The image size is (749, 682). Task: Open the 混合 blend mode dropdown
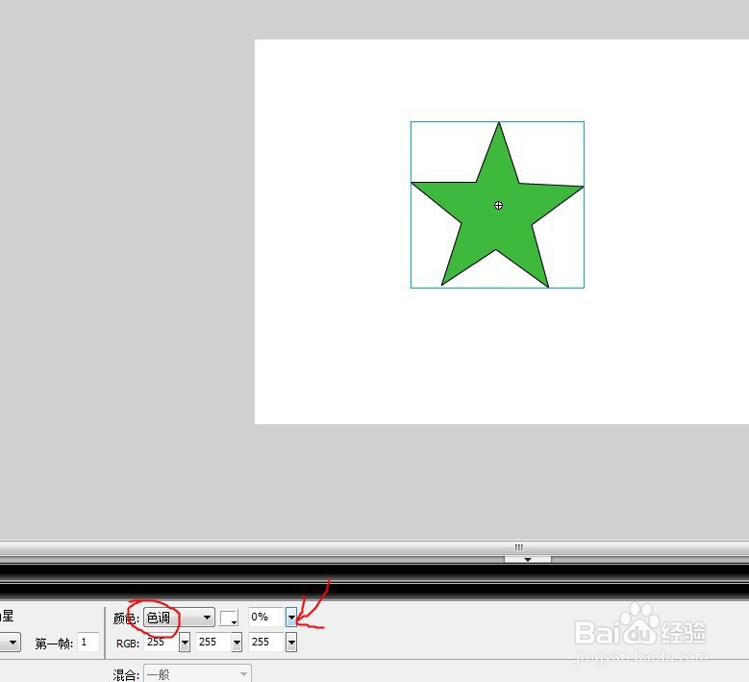tap(197, 673)
